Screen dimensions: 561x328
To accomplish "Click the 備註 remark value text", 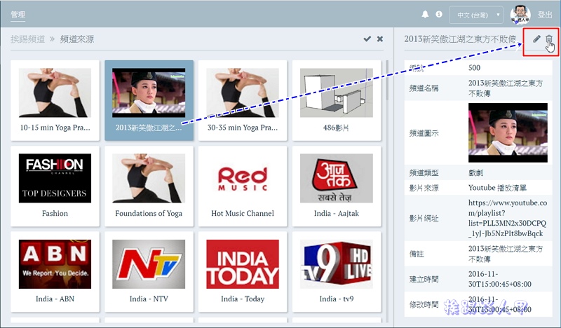I will coord(506,254).
